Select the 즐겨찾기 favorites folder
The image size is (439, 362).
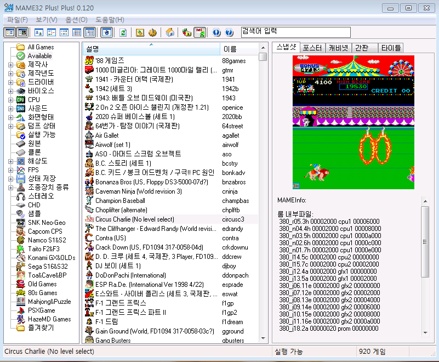(x=35, y=327)
